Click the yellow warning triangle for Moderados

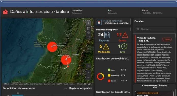(x=106, y=47)
